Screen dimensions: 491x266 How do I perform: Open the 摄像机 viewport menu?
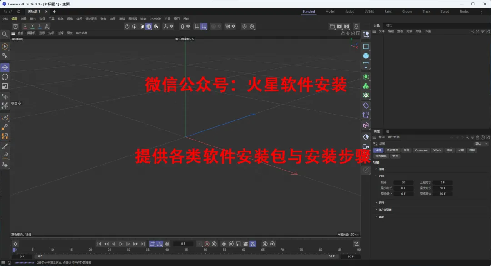tap(31, 33)
